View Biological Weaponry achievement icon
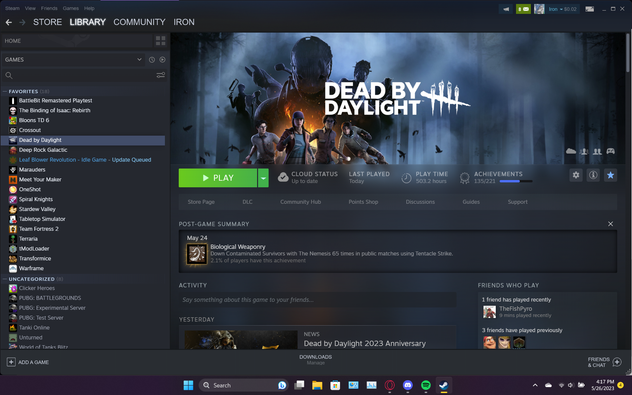The height and width of the screenshot is (395, 632). (x=197, y=254)
